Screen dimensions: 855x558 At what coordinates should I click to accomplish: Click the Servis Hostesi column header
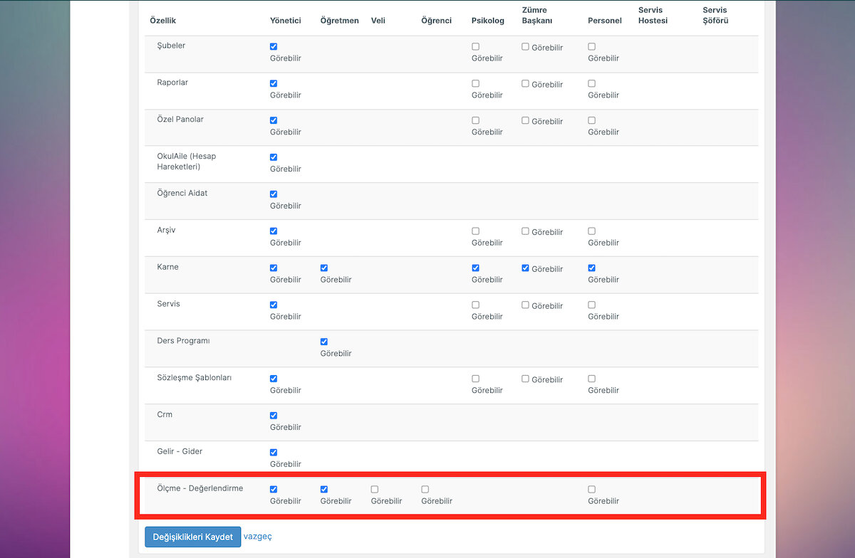click(653, 16)
